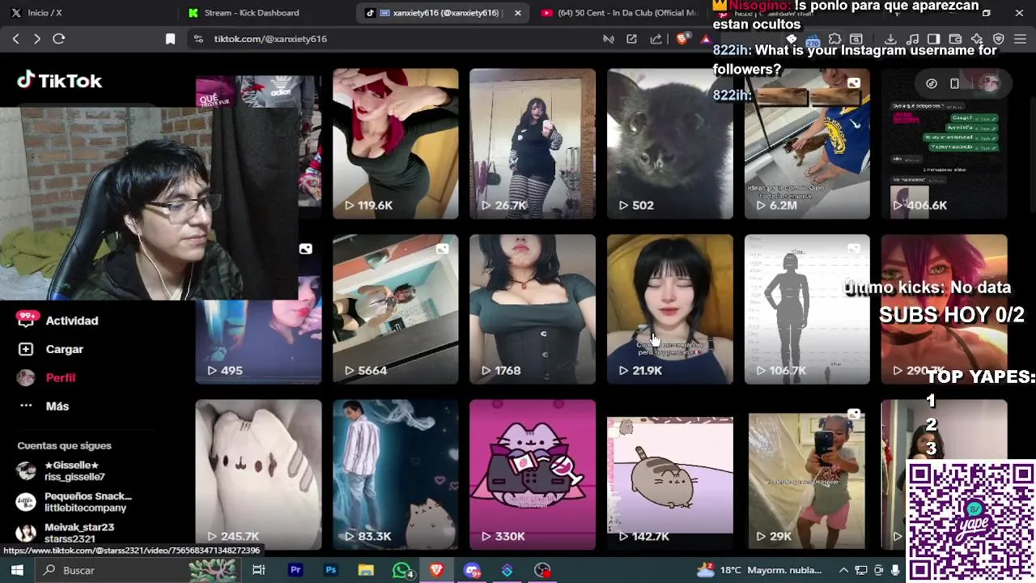
Task: Click the music note playlist icon
Action: pyautogui.click(x=912, y=39)
